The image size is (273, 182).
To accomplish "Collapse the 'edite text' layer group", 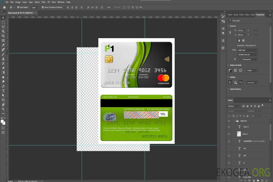I will [235, 121].
